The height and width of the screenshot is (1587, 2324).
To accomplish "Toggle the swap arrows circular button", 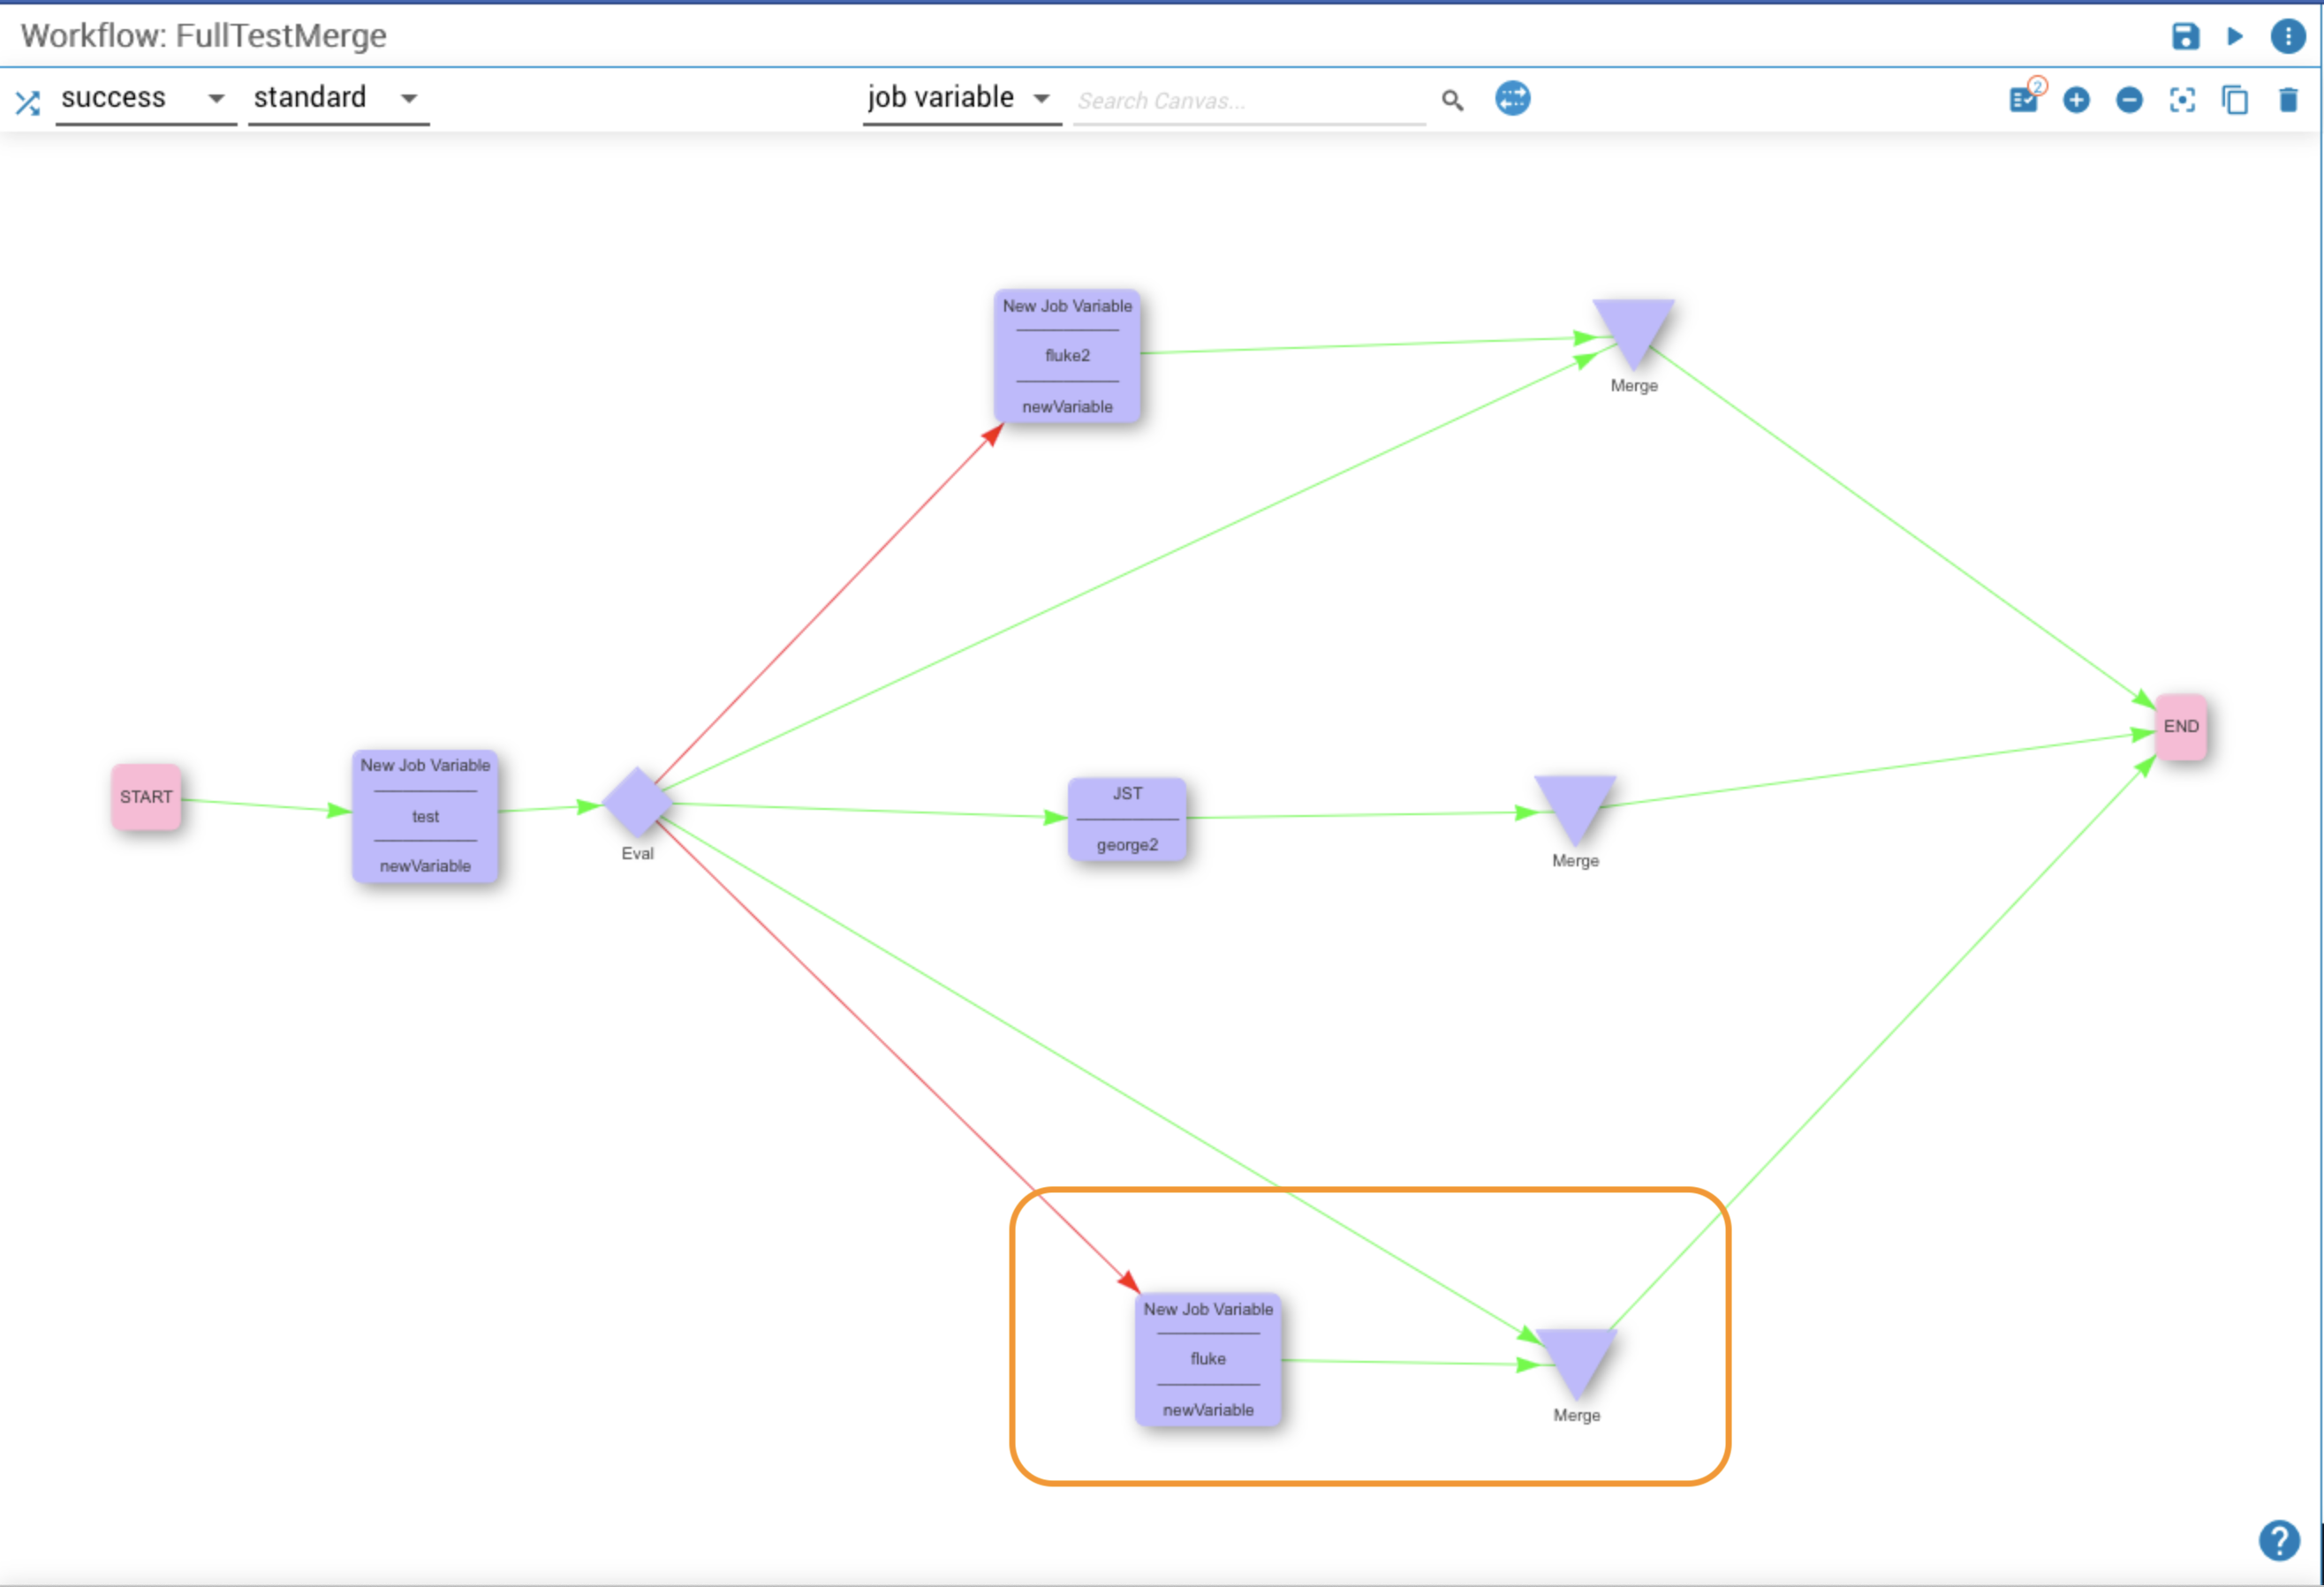I will (x=1512, y=98).
